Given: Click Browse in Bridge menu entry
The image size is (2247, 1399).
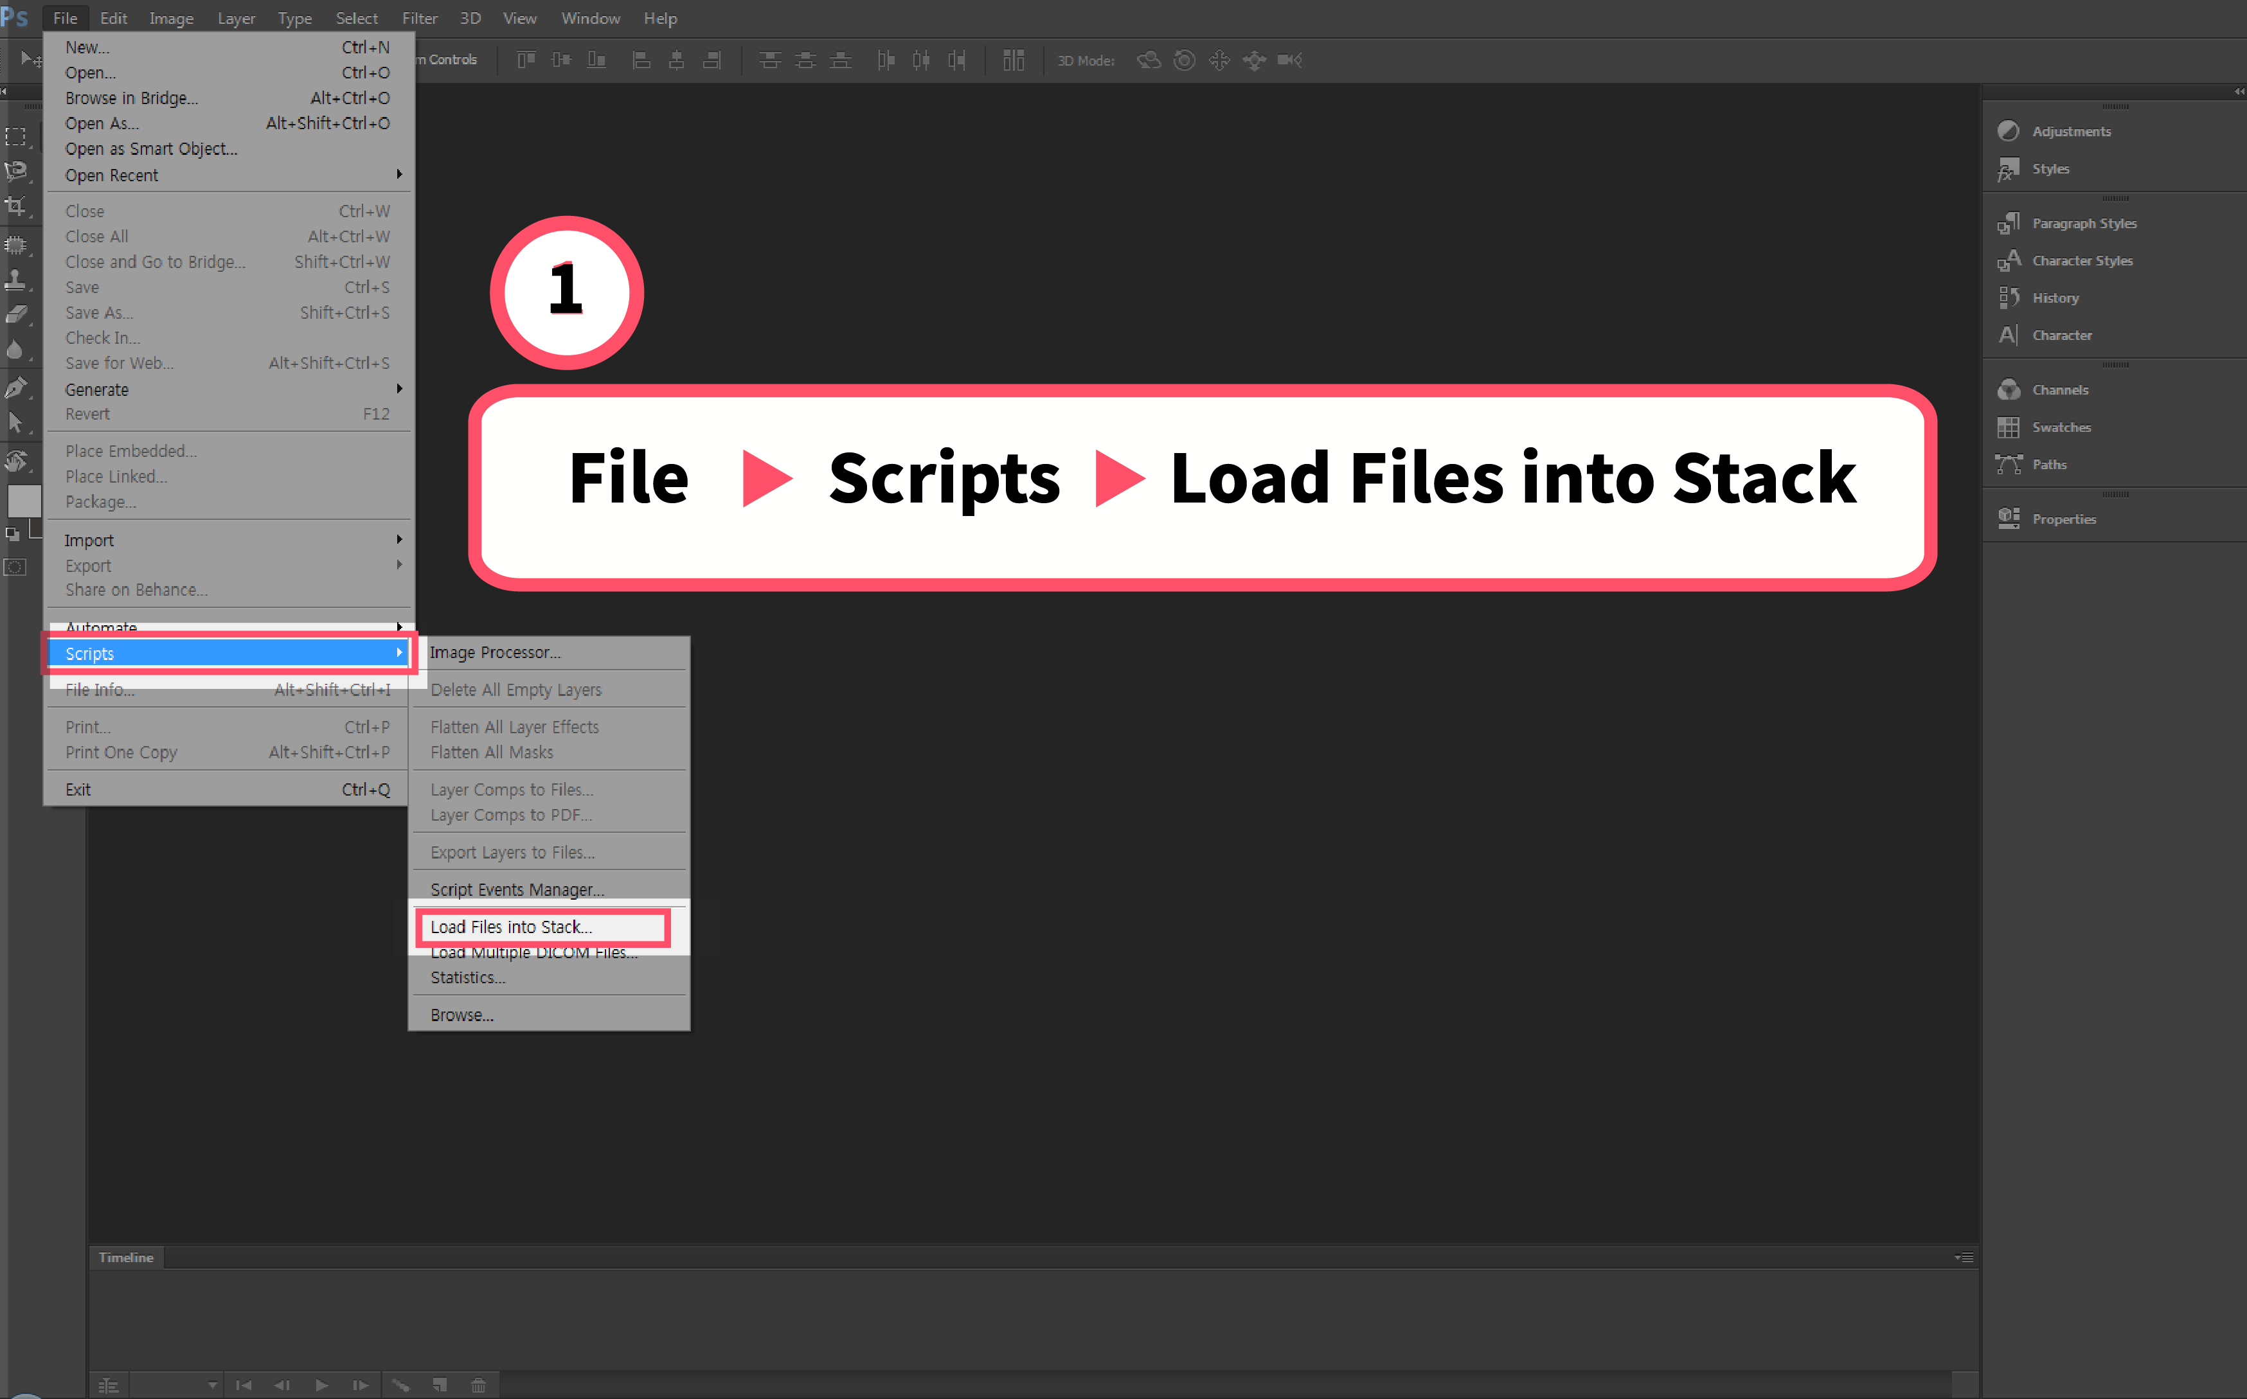Looking at the screenshot, I should 131,98.
